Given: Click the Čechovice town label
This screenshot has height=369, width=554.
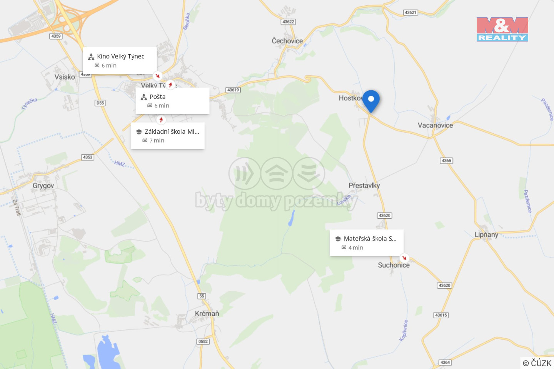Looking at the screenshot, I should [x=287, y=41].
